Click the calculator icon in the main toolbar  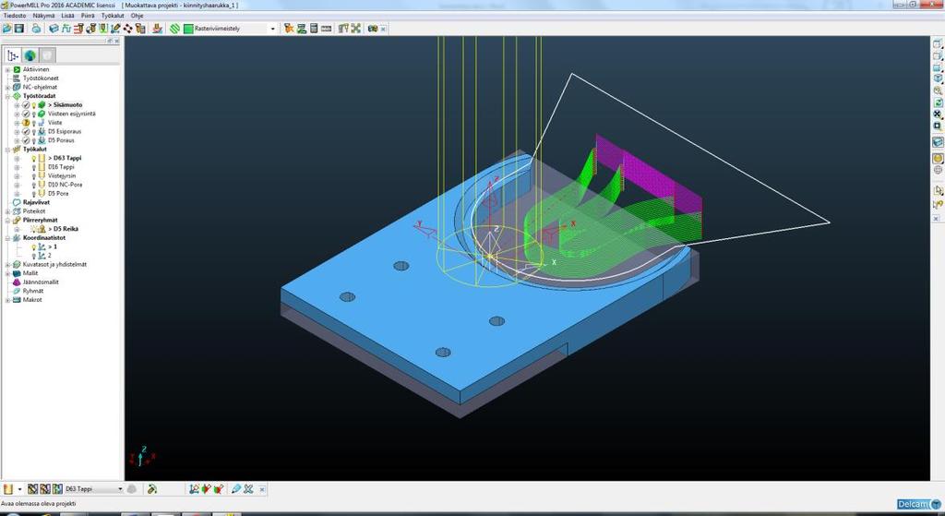point(314,29)
